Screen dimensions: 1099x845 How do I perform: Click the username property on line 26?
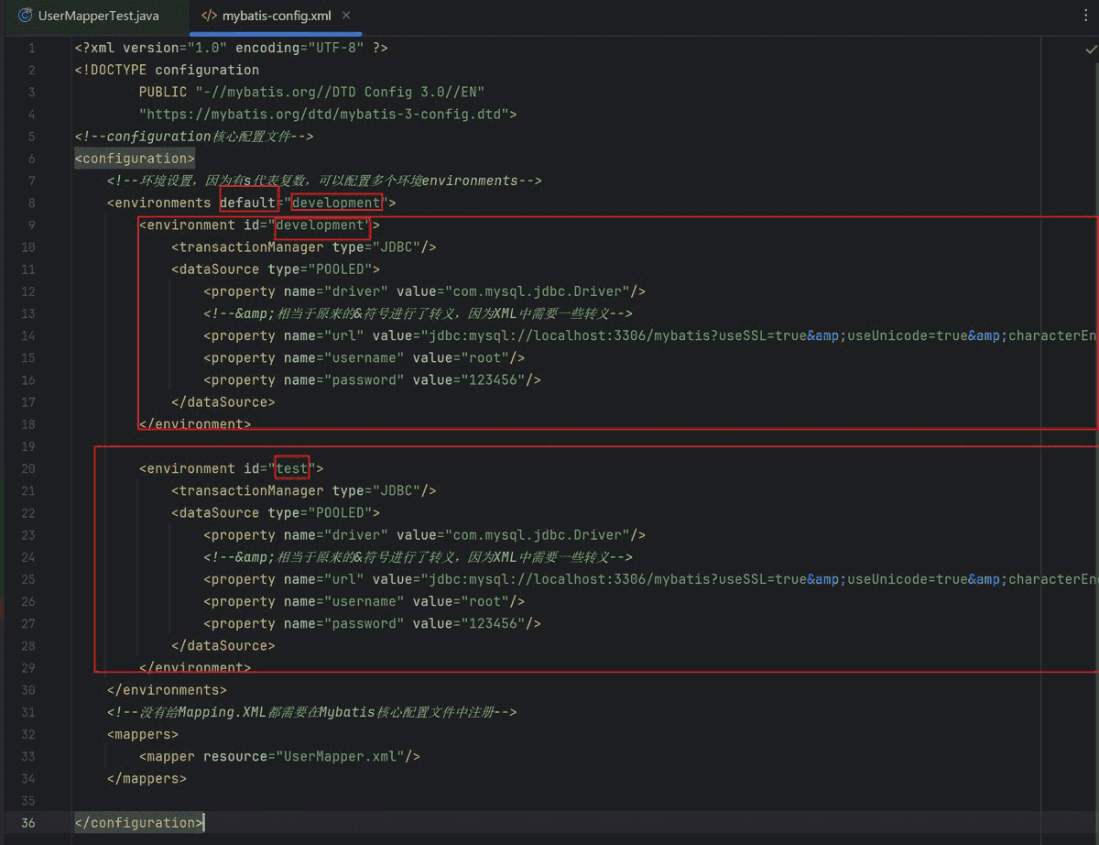364,601
